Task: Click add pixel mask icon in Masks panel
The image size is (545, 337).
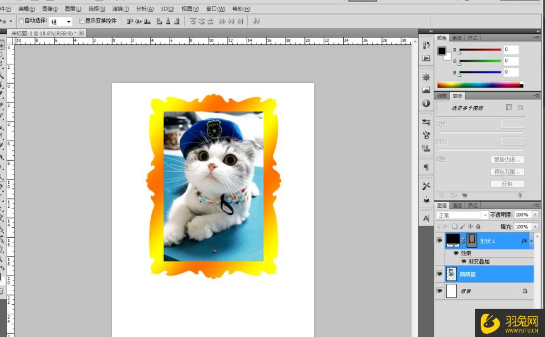Action: (x=509, y=108)
